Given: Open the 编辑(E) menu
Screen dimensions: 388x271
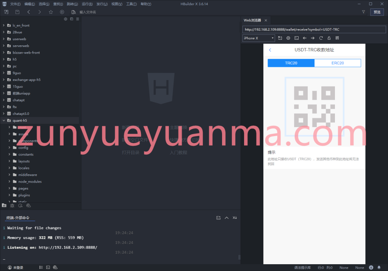Looking at the screenshot, I should tap(30, 4).
